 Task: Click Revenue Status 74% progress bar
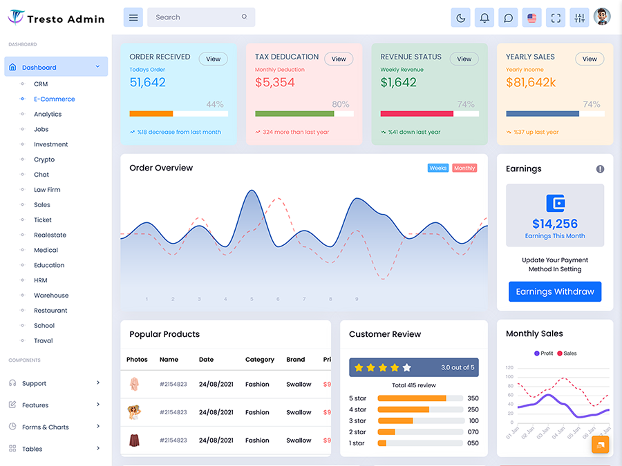click(x=430, y=114)
